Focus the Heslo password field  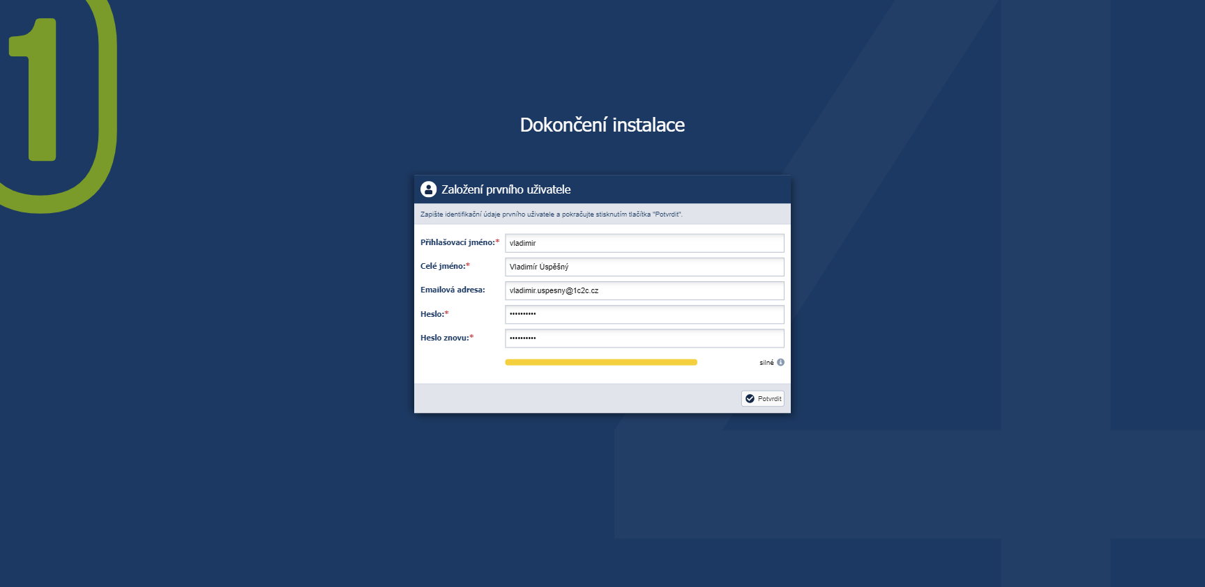pyautogui.click(x=644, y=314)
